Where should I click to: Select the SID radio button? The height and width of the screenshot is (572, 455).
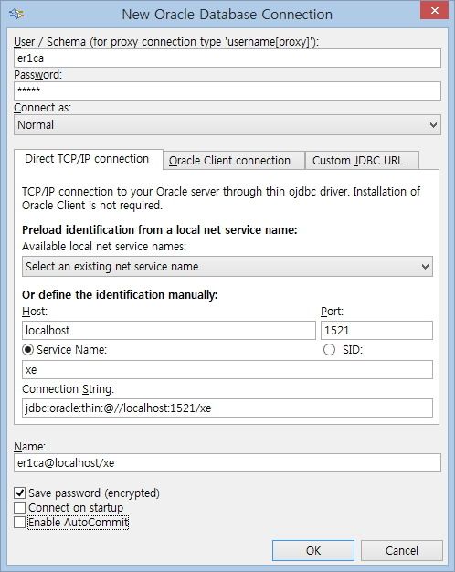[x=329, y=349]
